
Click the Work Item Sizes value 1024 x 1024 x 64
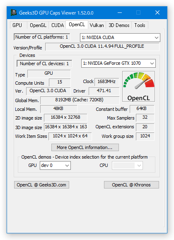[x=70, y=136]
